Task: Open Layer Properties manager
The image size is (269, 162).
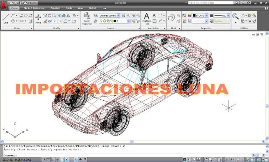Action: [x=87, y=19]
